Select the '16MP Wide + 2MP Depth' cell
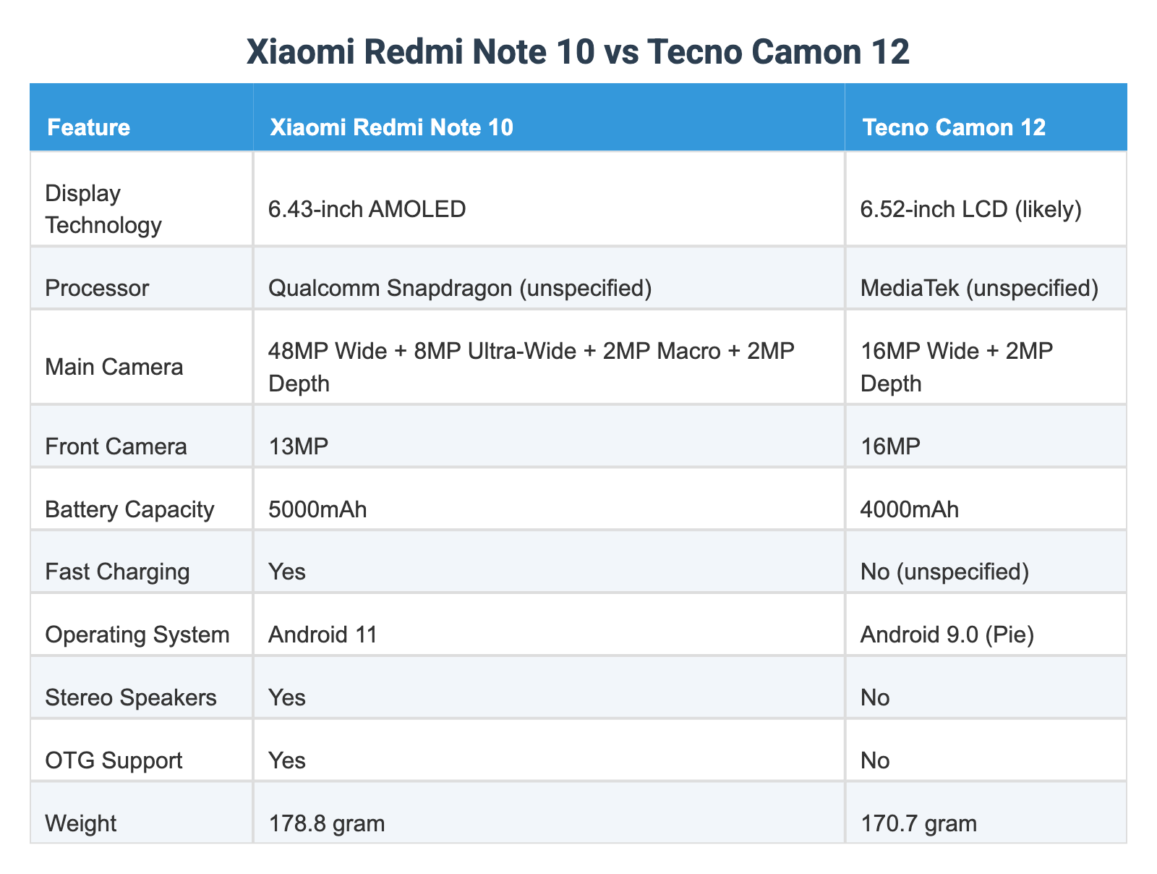Image resolution: width=1157 pixels, height=874 pixels. [x=956, y=368]
